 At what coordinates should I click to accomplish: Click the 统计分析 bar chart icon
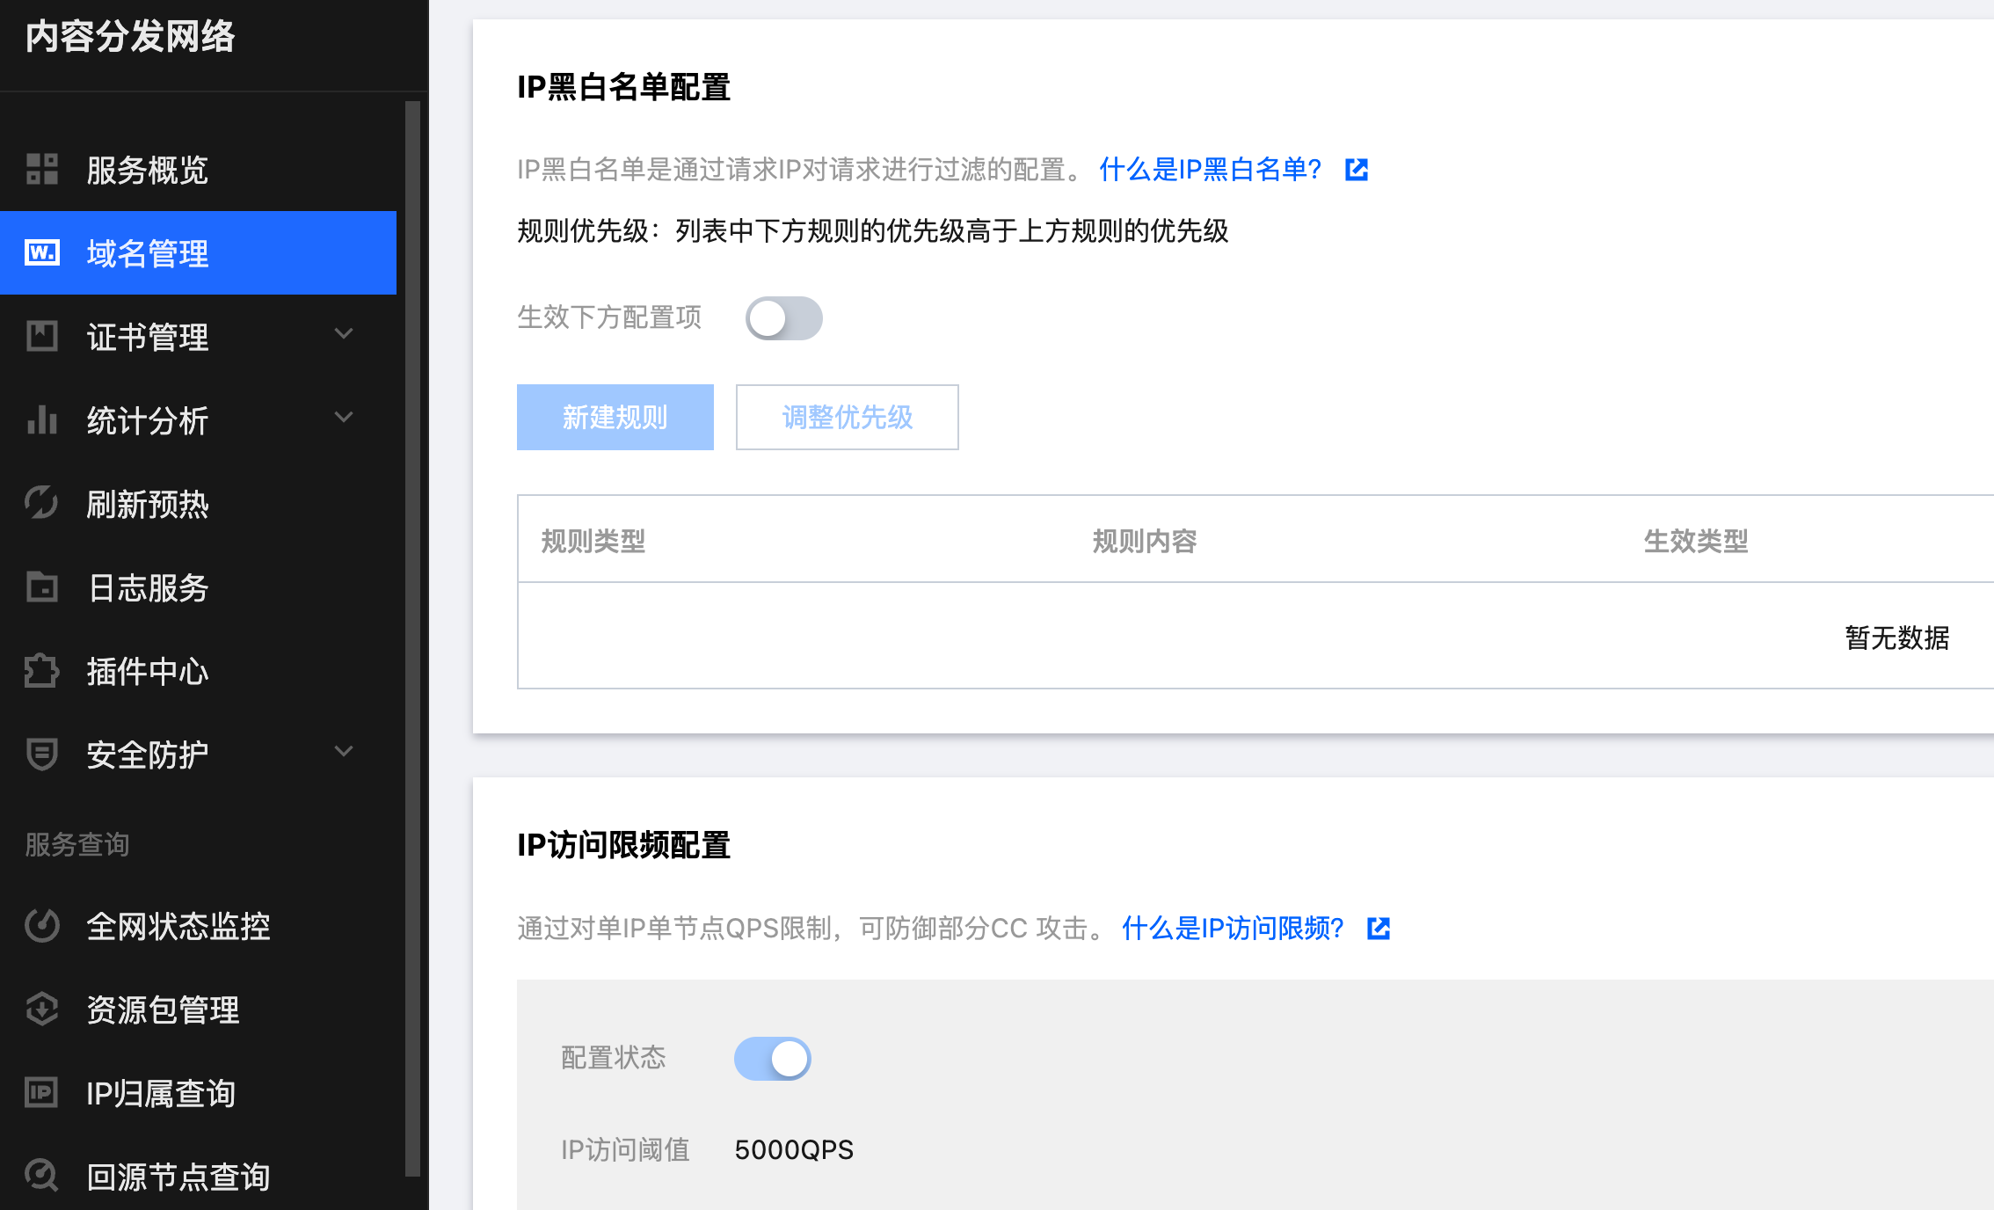41,419
